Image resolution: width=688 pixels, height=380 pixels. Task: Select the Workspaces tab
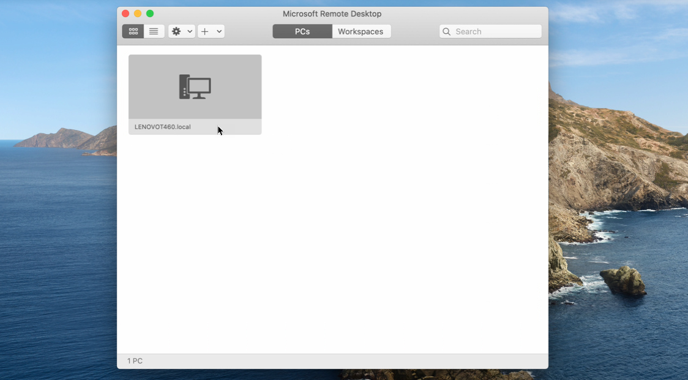[x=361, y=31]
